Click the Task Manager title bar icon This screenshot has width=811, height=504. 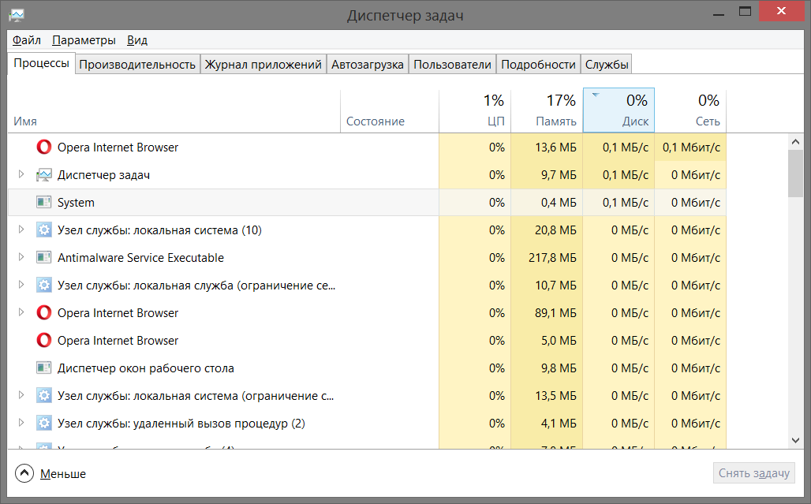(16, 15)
